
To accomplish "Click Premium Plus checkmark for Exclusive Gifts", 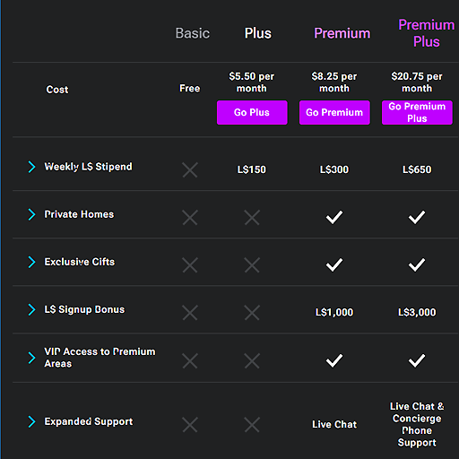I will (417, 264).
